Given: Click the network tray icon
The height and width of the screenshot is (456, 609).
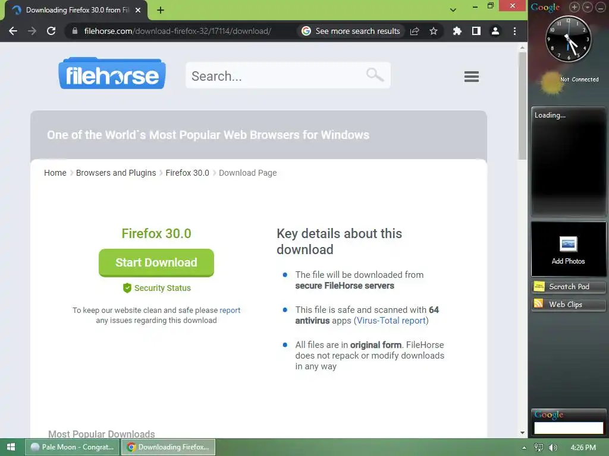Looking at the screenshot, I should tap(539, 448).
